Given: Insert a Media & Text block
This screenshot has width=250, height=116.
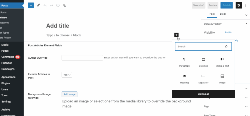Looking at the screenshot, I should [222, 62].
